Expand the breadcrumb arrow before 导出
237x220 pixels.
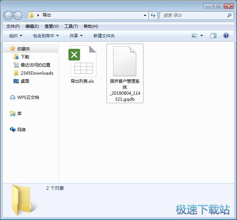click(38, 15)
